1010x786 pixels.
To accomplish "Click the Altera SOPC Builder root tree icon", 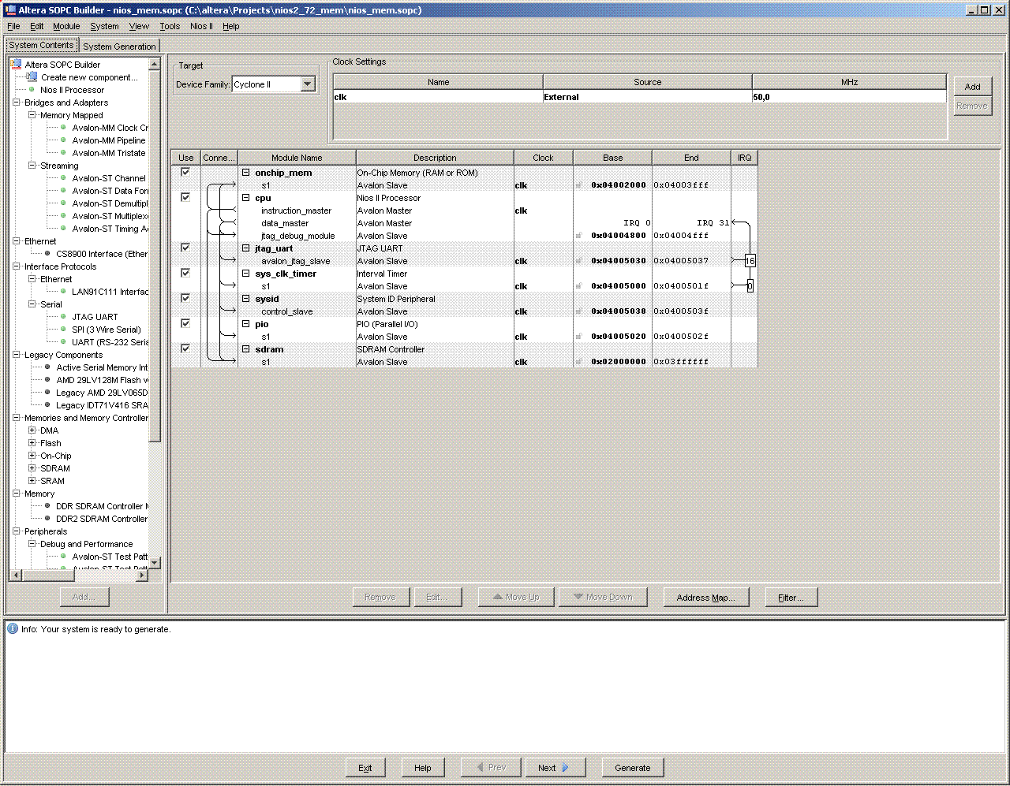I will (x=17, y=65).
